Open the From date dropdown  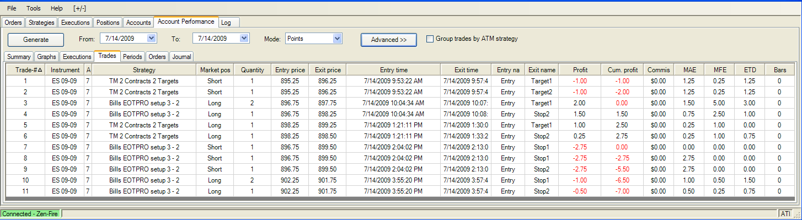[x=152, y=38]
